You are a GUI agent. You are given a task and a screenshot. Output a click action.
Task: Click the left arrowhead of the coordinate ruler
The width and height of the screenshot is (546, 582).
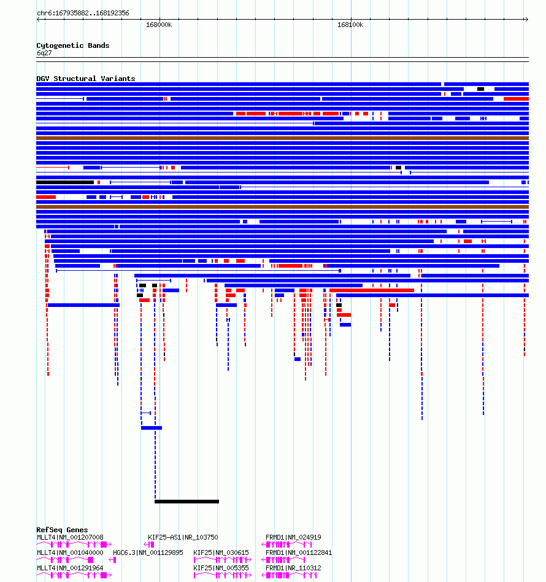[39, 19]
